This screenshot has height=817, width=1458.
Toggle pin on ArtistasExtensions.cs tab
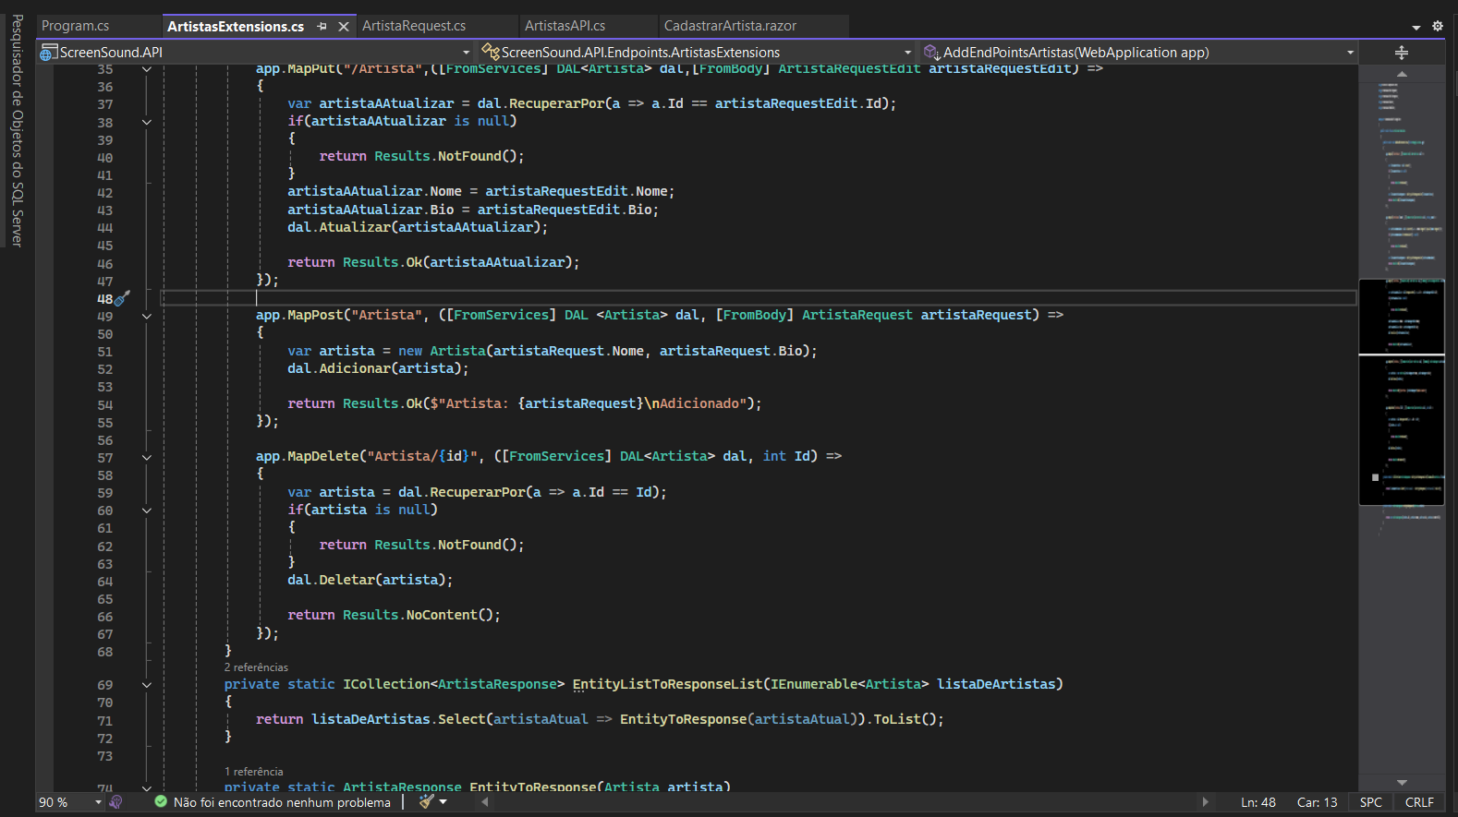pos(322,27)
